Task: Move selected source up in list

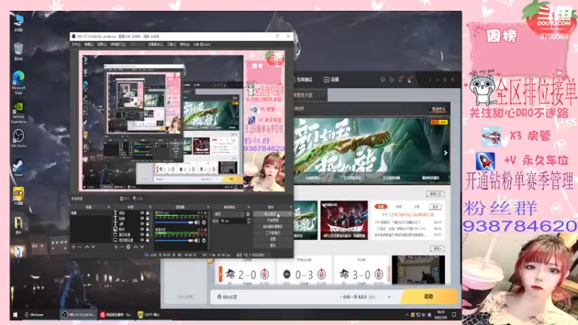Action: click(x=136, y=247)
